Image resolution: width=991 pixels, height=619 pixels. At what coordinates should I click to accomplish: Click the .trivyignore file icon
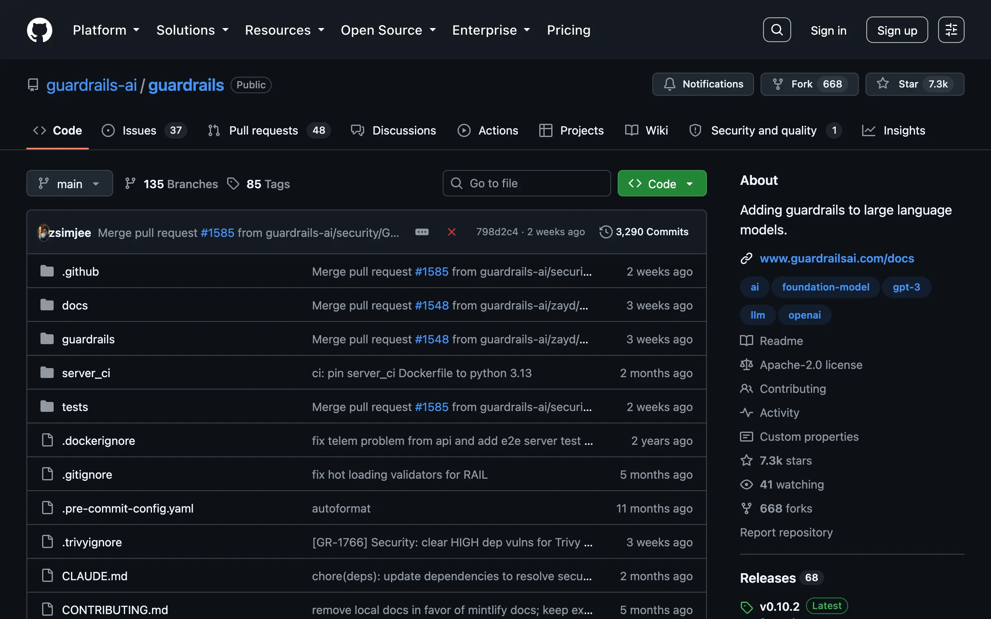click(47, 542)
